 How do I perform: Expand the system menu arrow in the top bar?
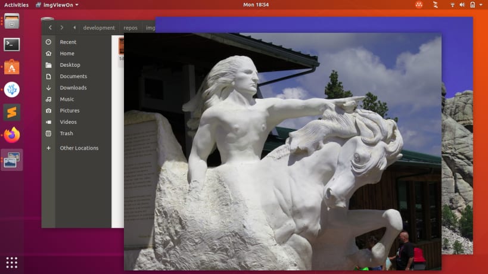(481, 5)
